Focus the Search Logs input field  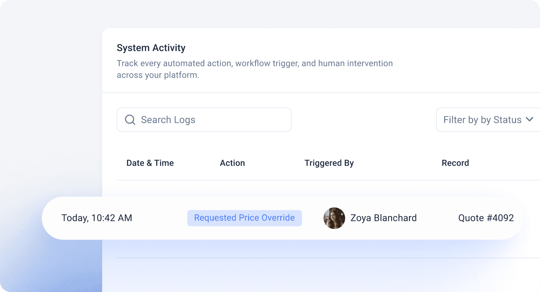tap(204, 120)
